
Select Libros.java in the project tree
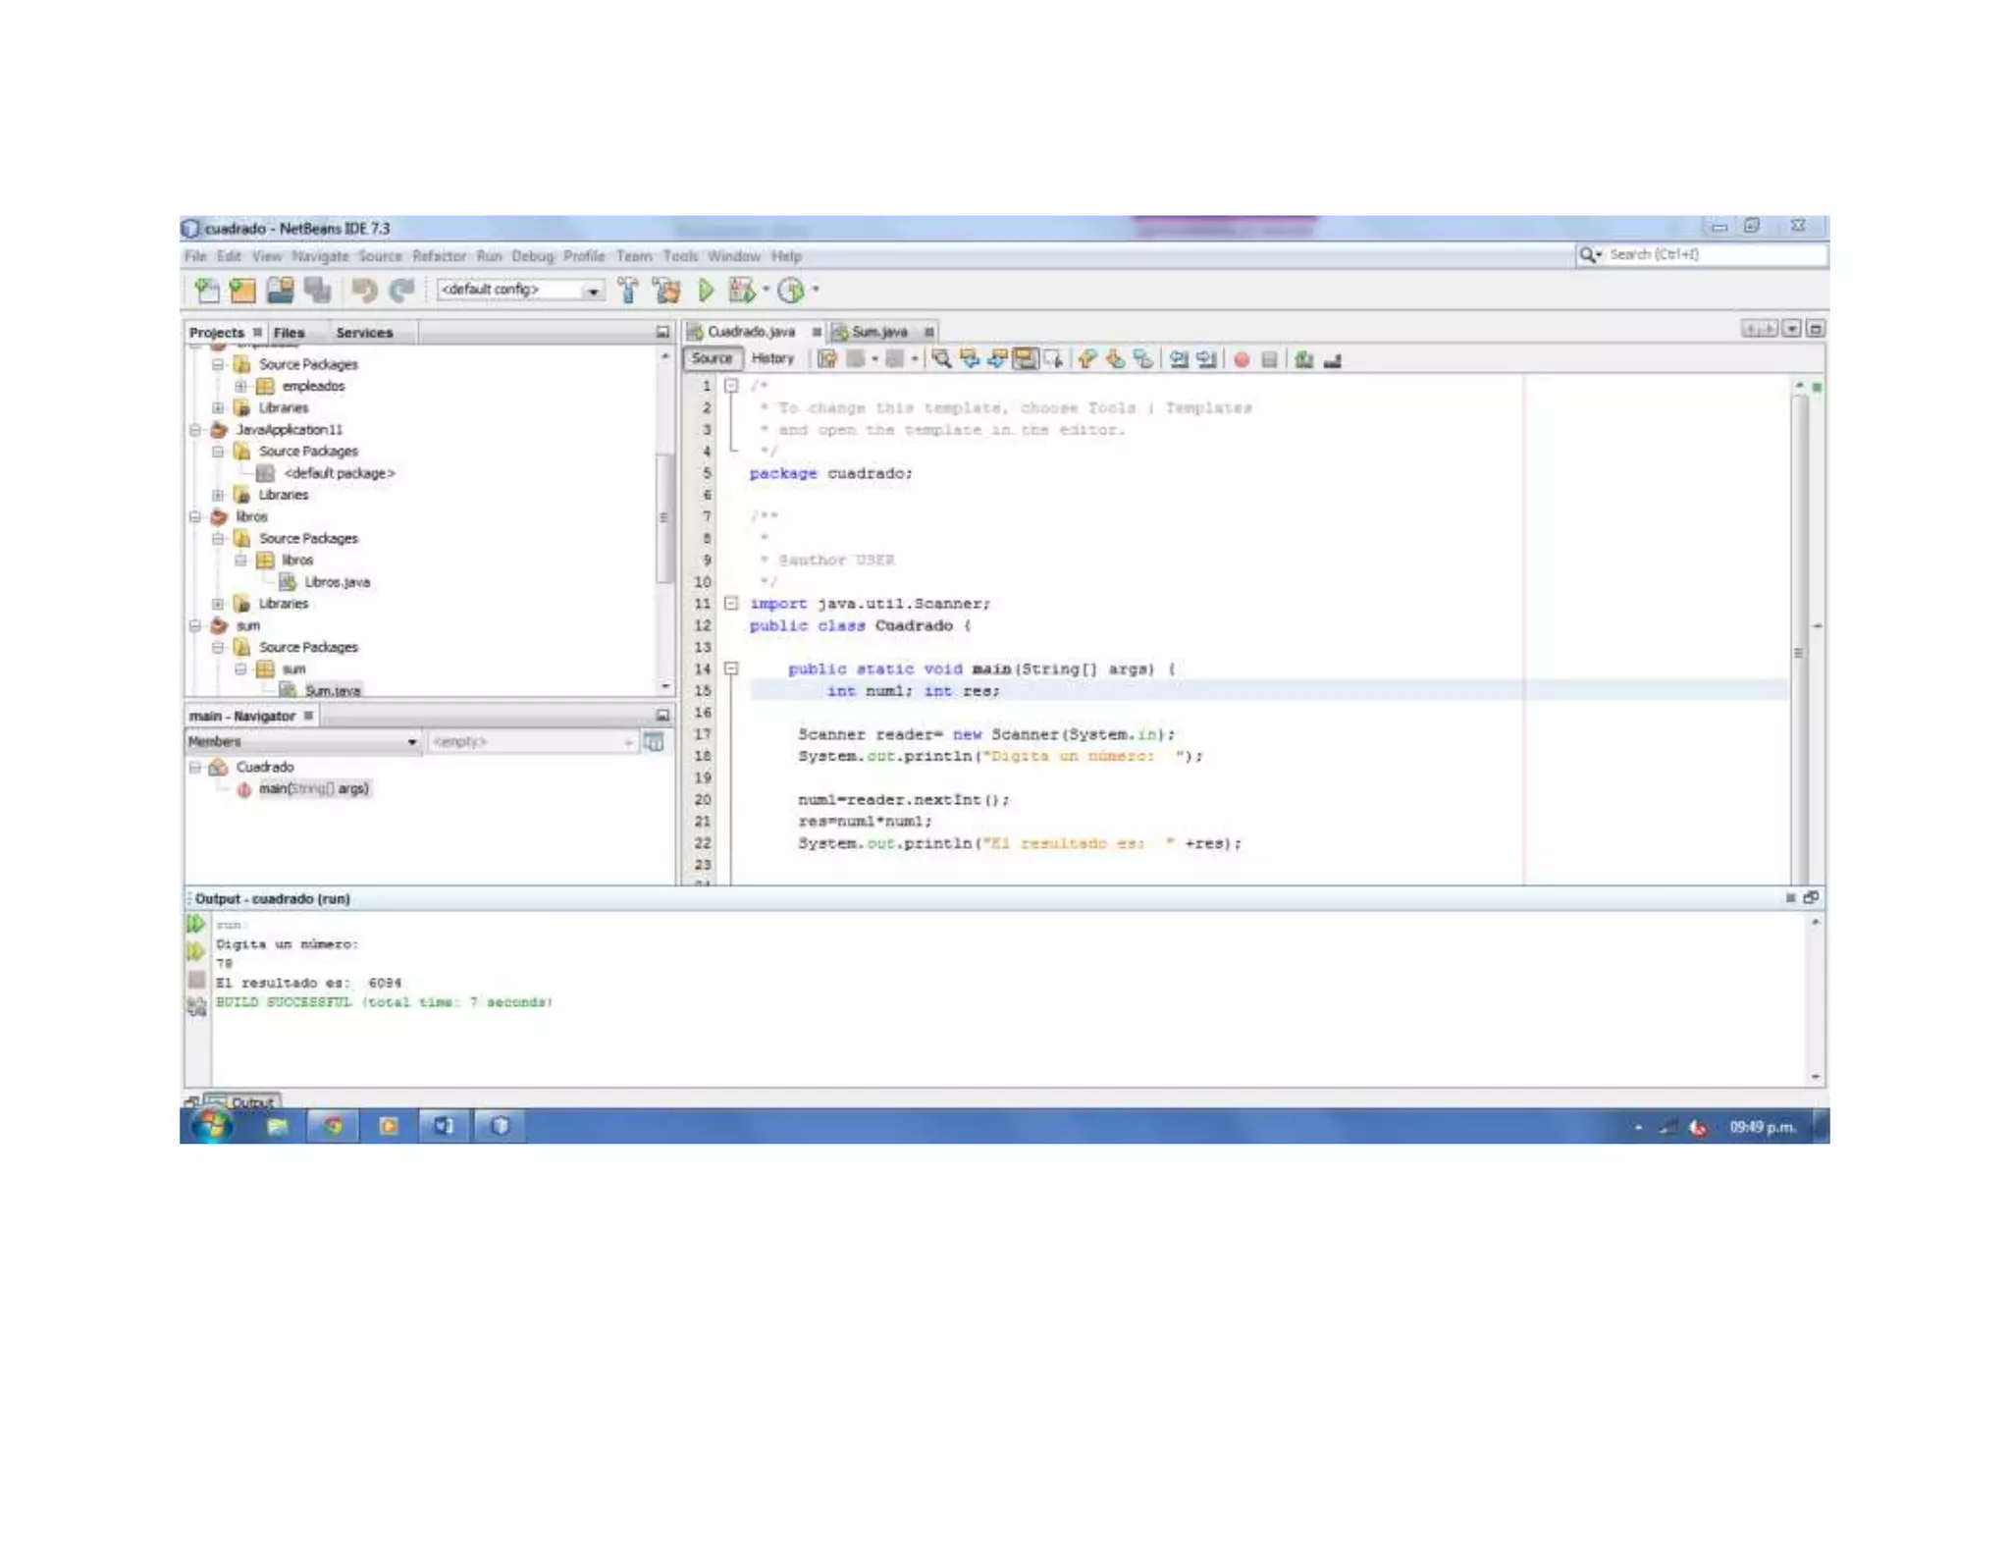[x=337, y=582]
